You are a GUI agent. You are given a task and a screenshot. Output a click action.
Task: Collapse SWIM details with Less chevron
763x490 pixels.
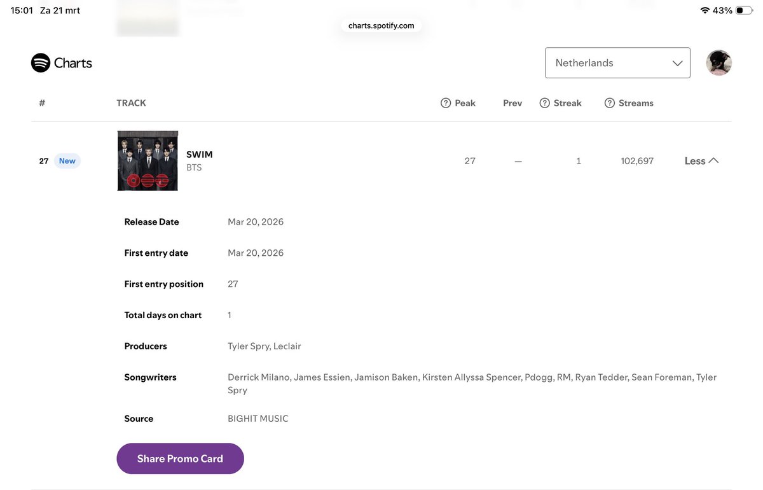pyautogui.click(x=701, y=161)
